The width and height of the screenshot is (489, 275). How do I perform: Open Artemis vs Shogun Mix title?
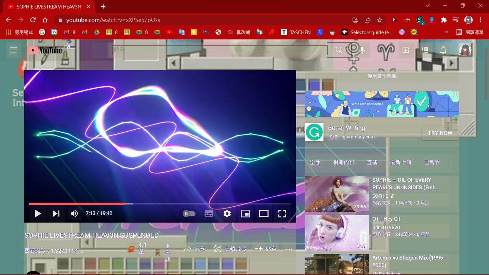pyautogui.click(x=409, y=261)
